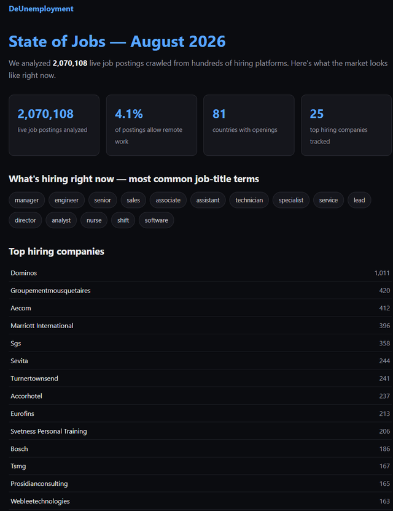Select the 'manager' job-title chip
Image resolution: width=393 pixels, height=511 pixels.
click(x=27, y=200)
